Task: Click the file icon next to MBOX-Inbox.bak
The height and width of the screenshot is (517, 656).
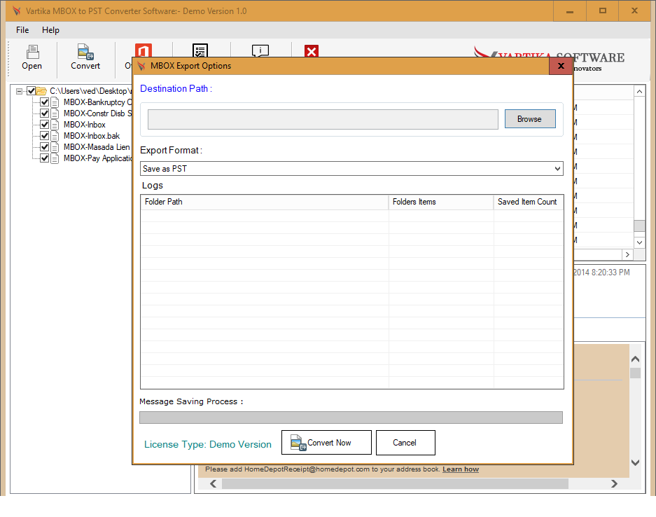Action: click(x=55, y=136)
